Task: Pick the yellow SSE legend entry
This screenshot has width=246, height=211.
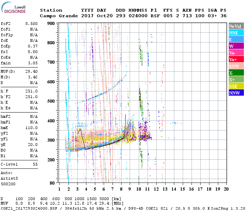Action: click(235, 86)
